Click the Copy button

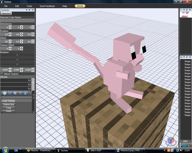tap(9, 108)
